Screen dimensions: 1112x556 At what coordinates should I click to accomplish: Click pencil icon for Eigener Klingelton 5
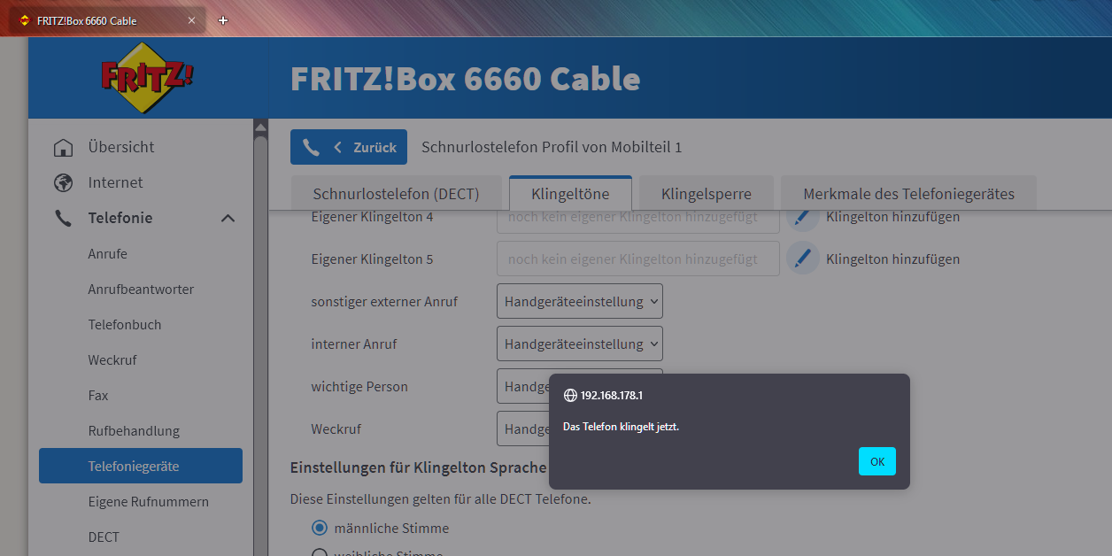(x=803, y=259)
